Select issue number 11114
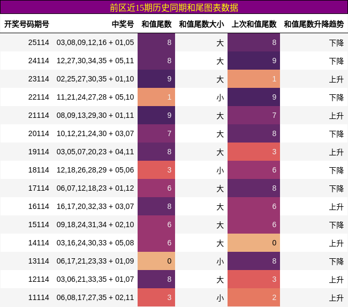The height and width of the screenshot is (307, 348). click(x=39, y=297)
